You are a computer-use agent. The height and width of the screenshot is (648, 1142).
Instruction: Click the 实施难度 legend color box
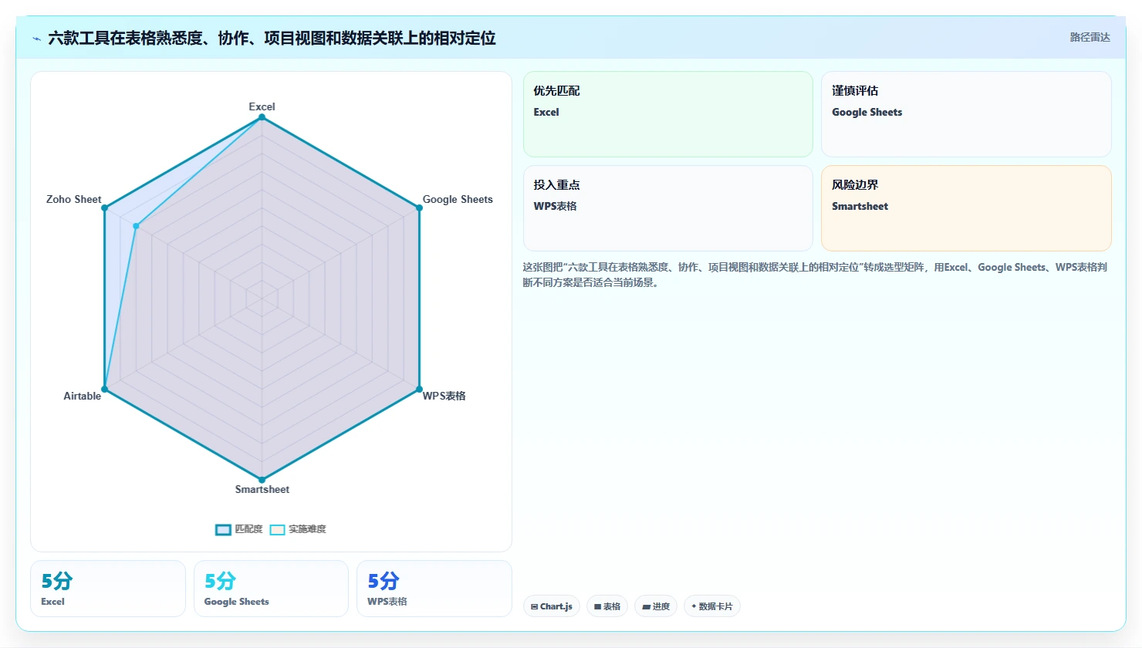tap(277, 529)
